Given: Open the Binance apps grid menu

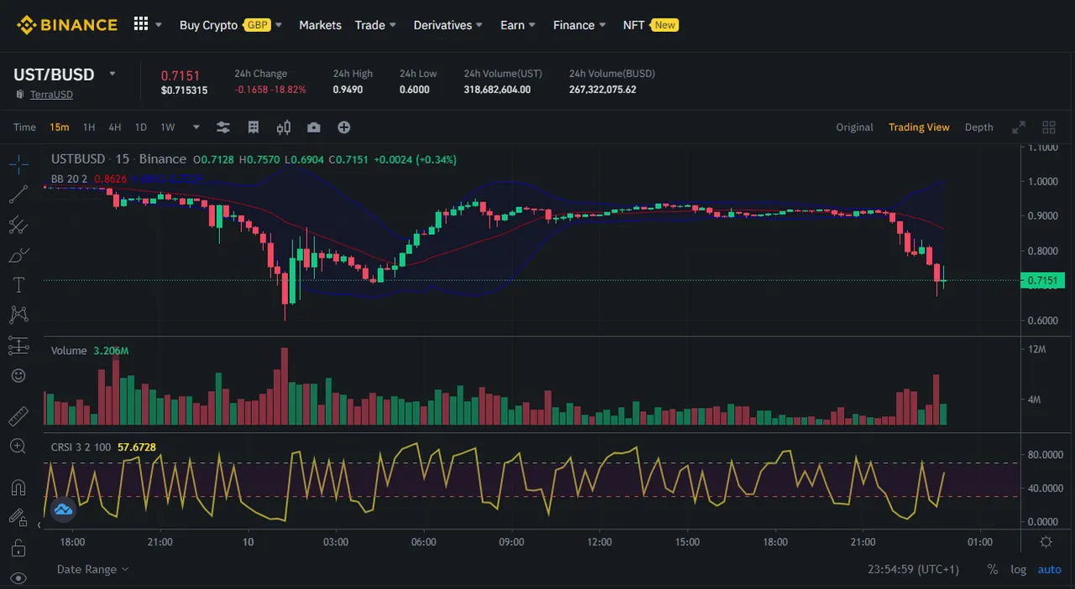Looking at the screenshot, I should pos(141,24).
